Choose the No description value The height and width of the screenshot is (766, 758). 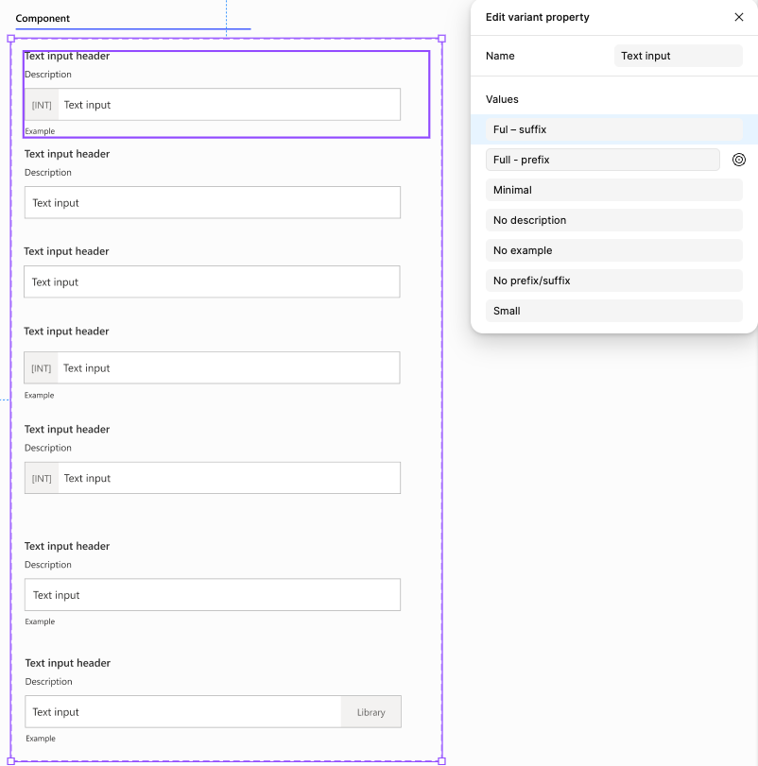pos(613,220)
